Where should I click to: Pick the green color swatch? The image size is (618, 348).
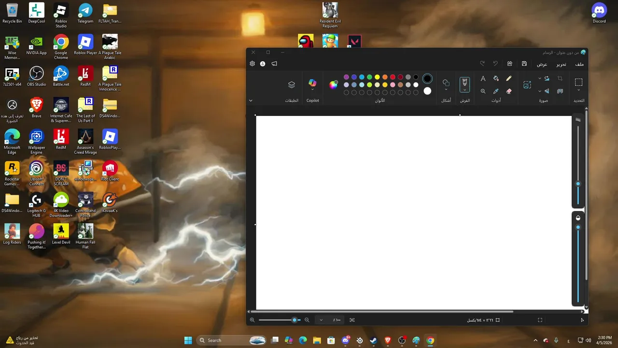pos(369,77)
